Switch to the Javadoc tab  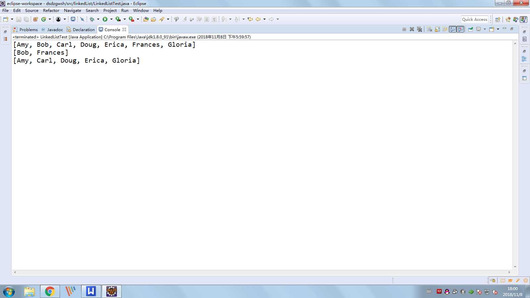[52, 29]
